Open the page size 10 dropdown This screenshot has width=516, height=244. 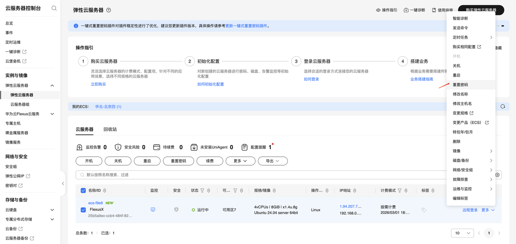(x=462, y=233)
